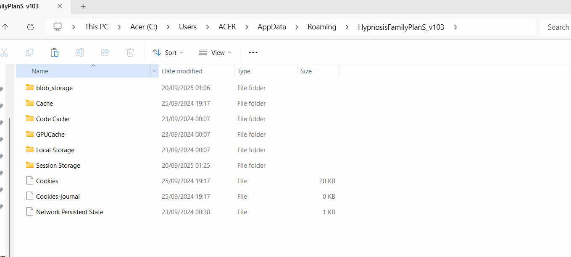Click the Paste clipboard icon
This screenshot has width=571, height=257.
click(55, 52)
